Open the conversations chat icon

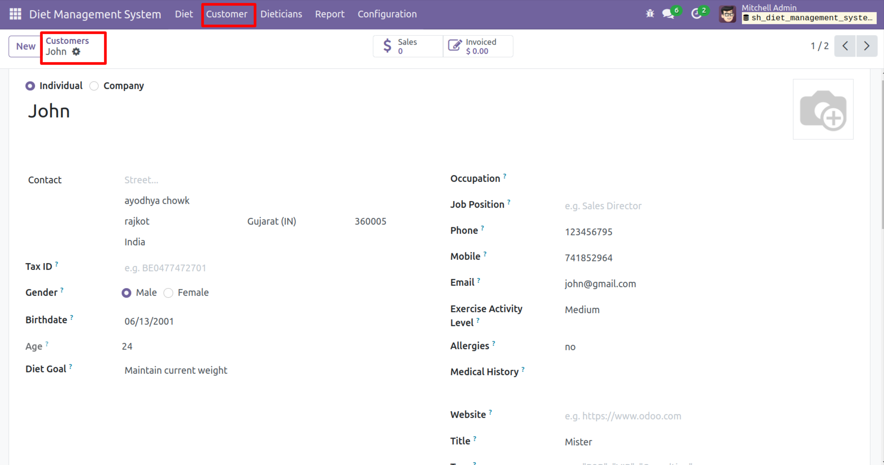668,14
